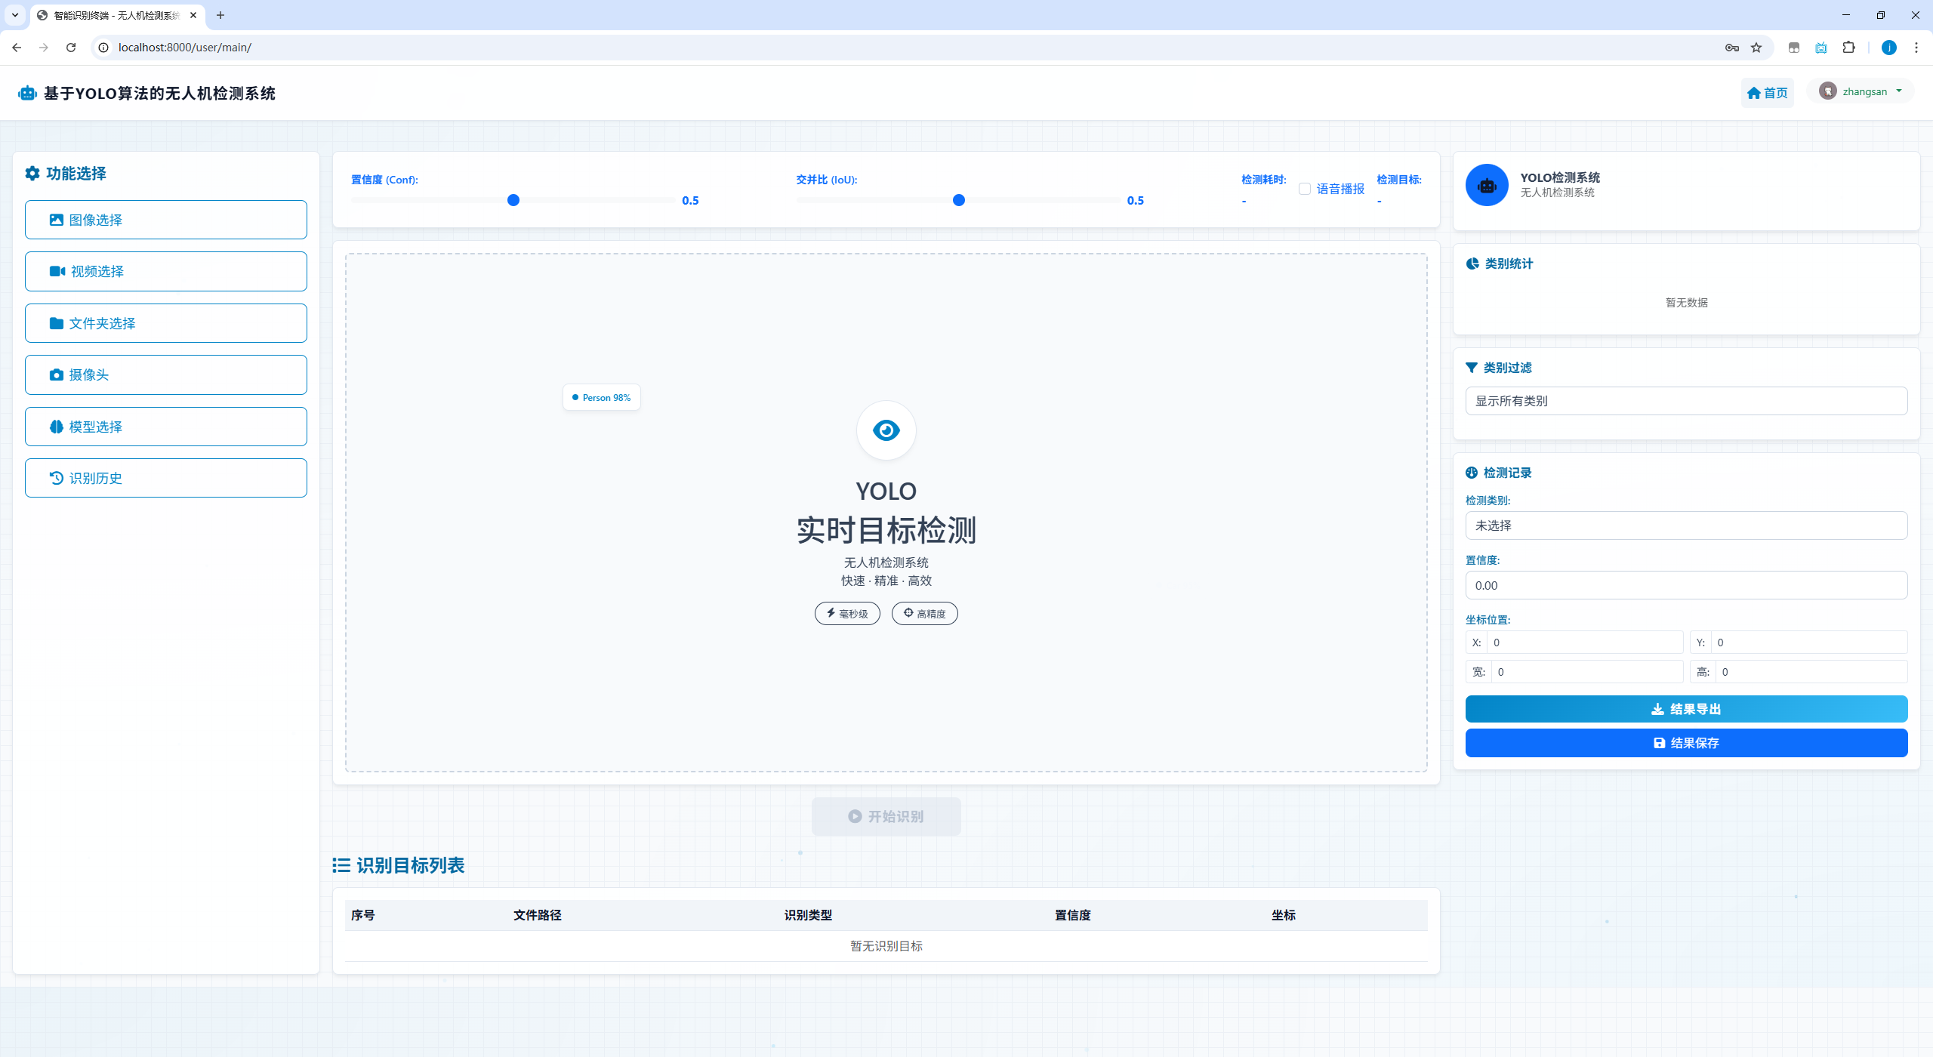Go to the 首页 navigation item
The width and height of the screenshot is (1933, 1057).
(1767, 93)
